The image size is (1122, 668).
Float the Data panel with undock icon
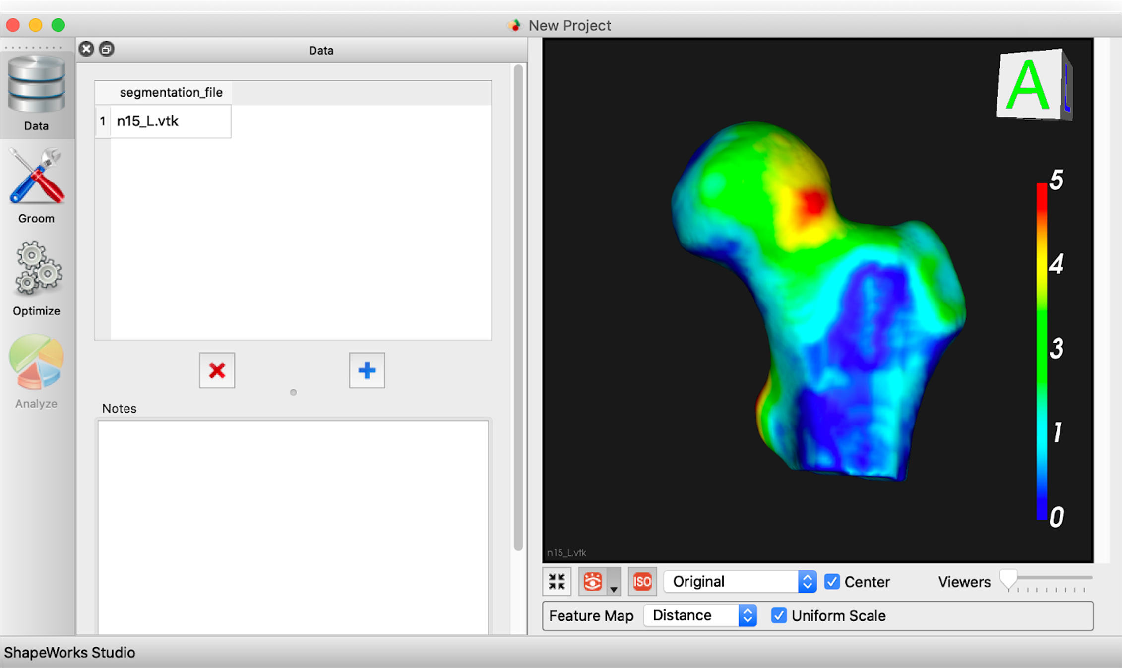(107, 49)
